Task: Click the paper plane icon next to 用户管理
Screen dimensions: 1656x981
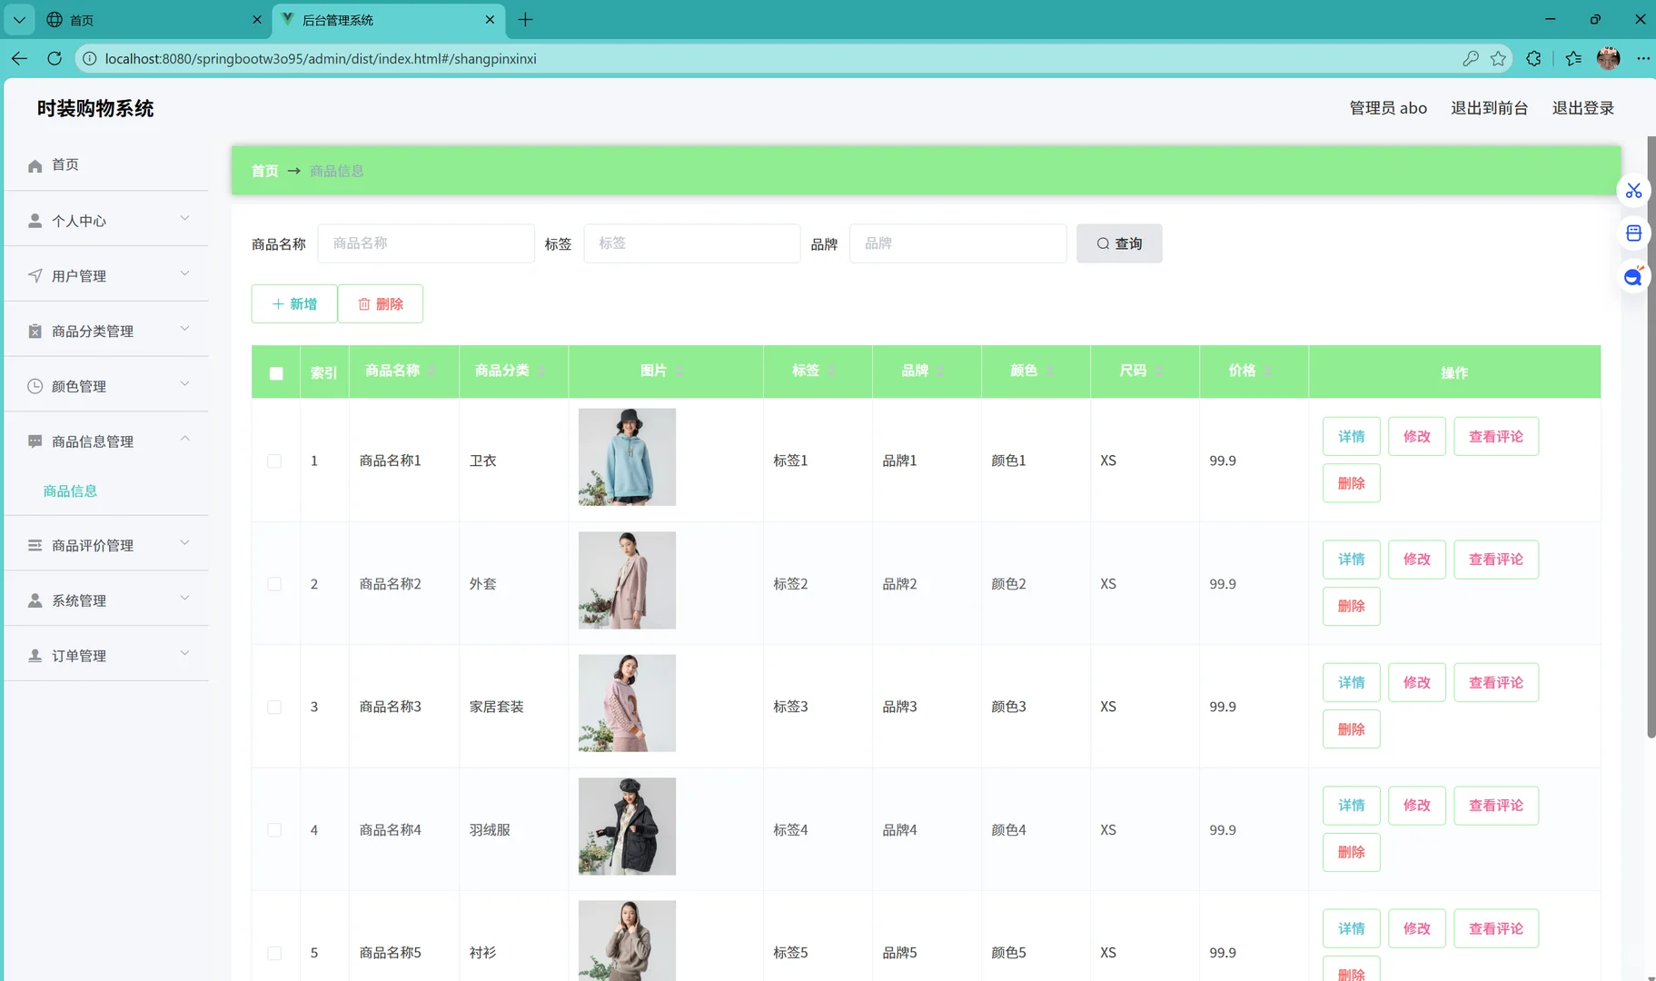Action: pos(35,275)
